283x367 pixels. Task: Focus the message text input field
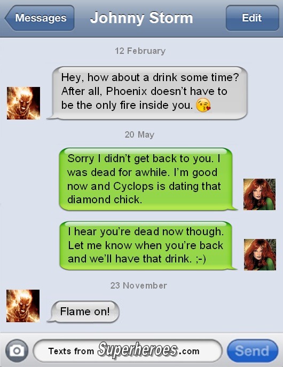tap(128, 350)
